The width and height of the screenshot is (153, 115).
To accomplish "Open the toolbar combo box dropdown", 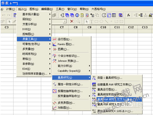I will [x=65, y=21].
